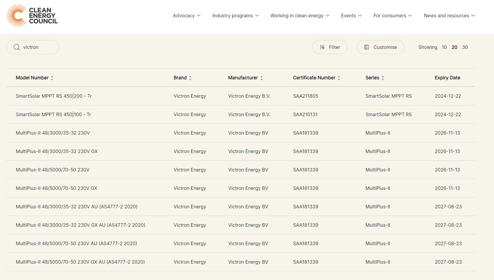
Task: Open the For consumers menu
Action: click(393, 16)
